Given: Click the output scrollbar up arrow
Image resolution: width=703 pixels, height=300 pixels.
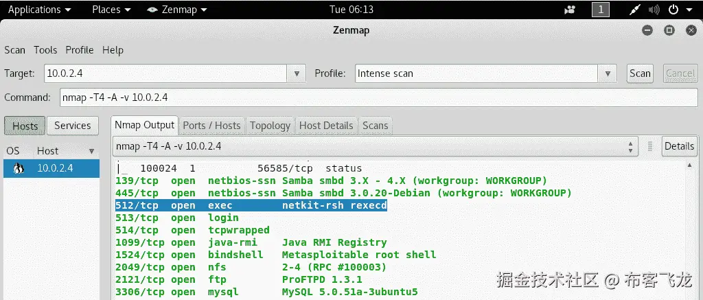Looking at the screenshot, I should tap(689, 165).
